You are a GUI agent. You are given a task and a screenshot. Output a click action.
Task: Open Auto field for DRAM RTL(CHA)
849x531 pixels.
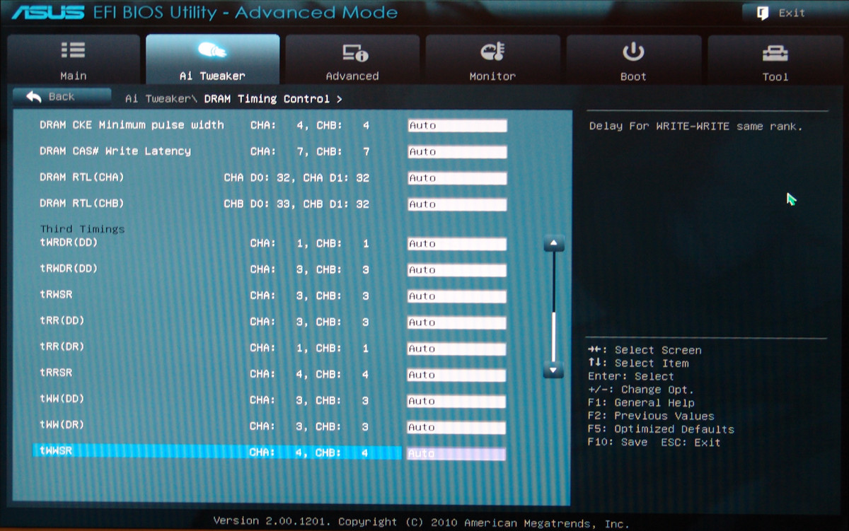pos(457,178)
